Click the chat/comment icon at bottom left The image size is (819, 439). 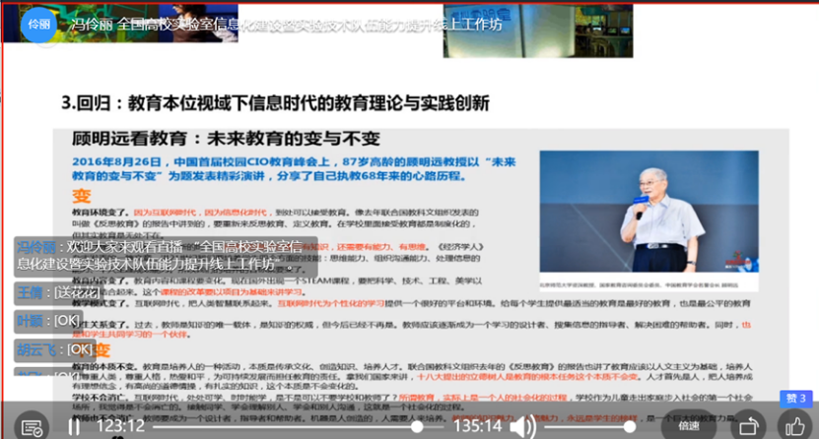(x=32, y=427)
